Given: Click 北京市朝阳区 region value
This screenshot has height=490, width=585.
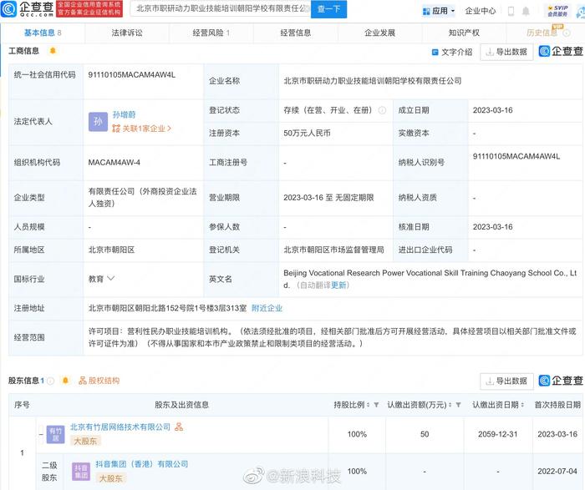Looking at the screenshot, I should (x=111, y=250).
